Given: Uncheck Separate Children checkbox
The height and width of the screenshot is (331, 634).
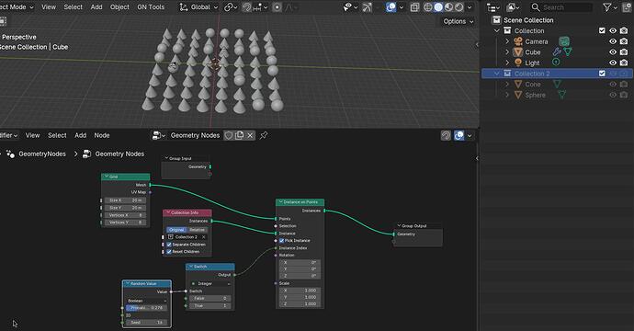Looking at the screenshot, I should (x=169, y=245).
